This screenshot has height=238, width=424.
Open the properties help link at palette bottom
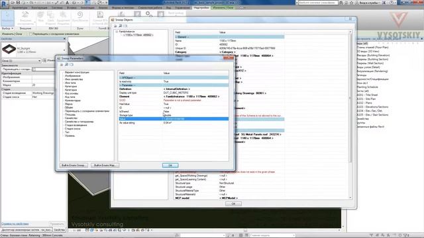point(15,223)
